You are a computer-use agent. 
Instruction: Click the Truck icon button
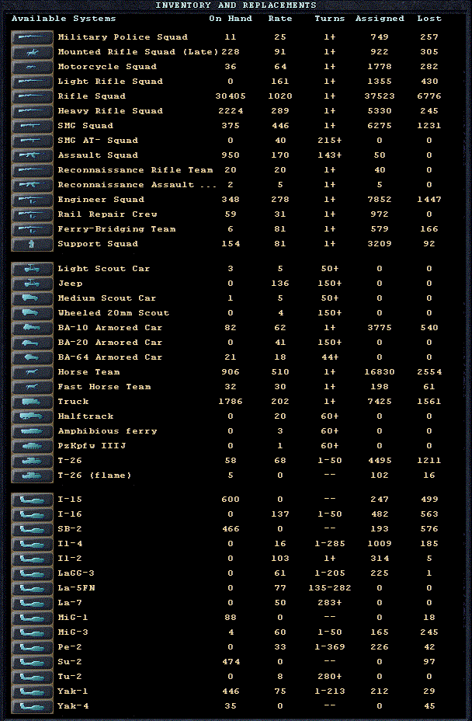click(32, 402)
